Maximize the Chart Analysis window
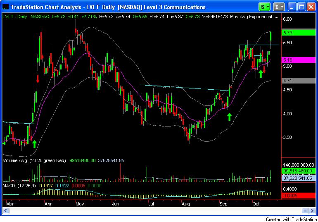Screen dimensions: 318x222 tap(301, 7)
